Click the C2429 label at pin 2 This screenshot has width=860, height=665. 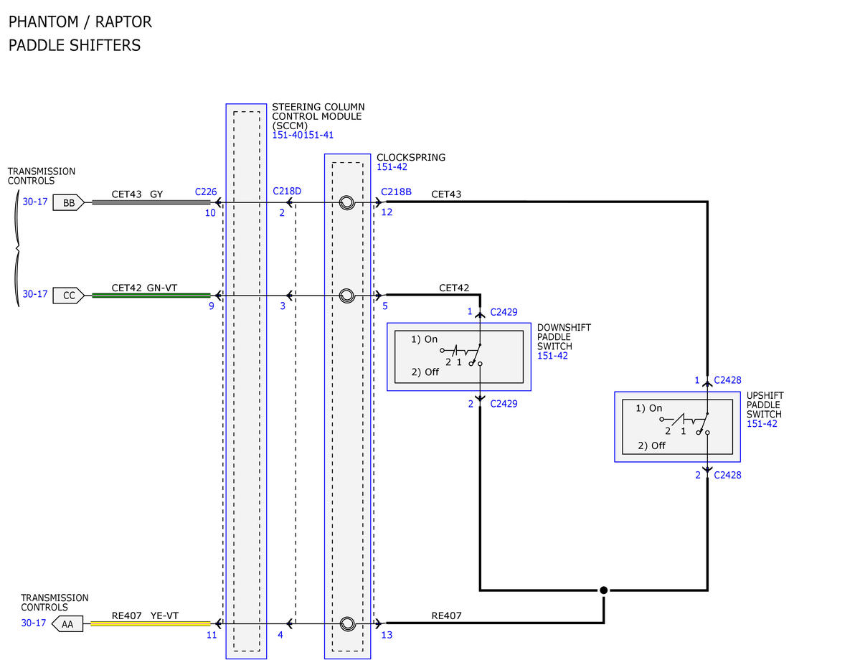click(504, 404)
